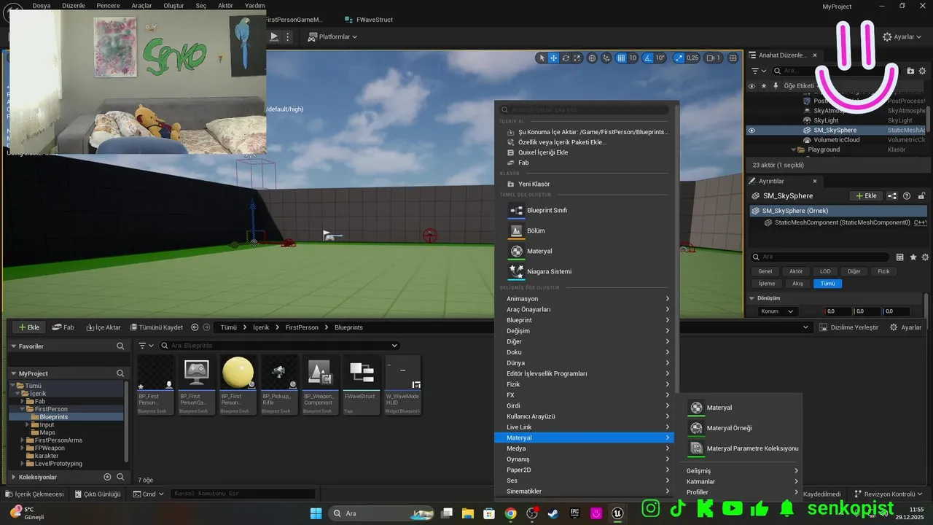Select yellow sphere BP_First Person thumbnail

click(238, 373)
